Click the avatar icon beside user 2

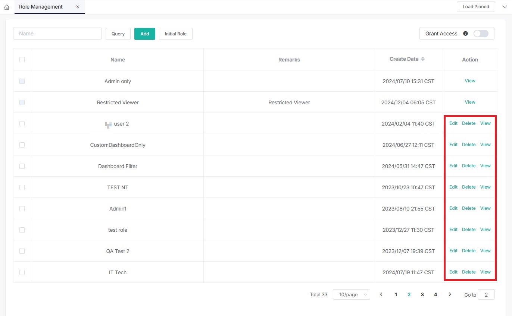pyautogui.click(x=108, y=124)
